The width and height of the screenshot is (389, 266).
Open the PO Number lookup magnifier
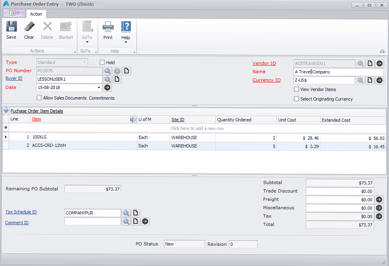(107, 71)
